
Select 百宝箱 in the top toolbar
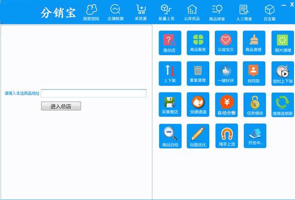point(270,12)
